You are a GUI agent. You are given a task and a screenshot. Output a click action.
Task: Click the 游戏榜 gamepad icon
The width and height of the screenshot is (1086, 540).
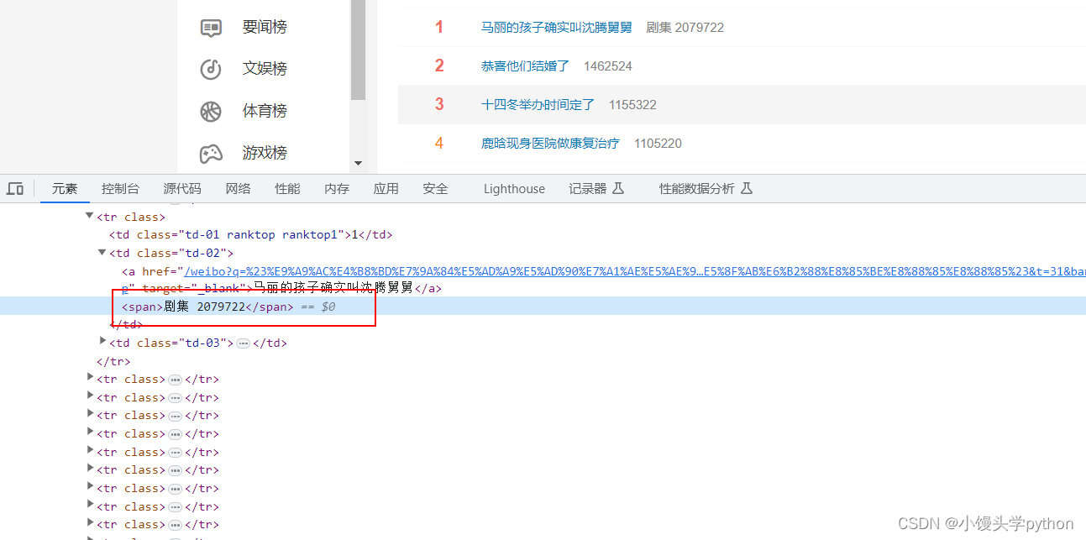[x=211, y=153]
